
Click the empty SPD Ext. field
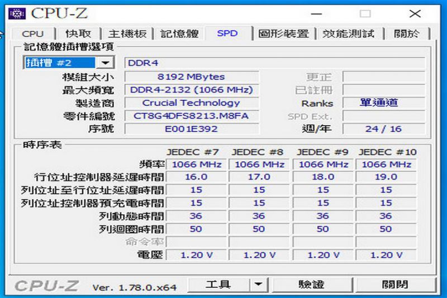pos(384,116)
